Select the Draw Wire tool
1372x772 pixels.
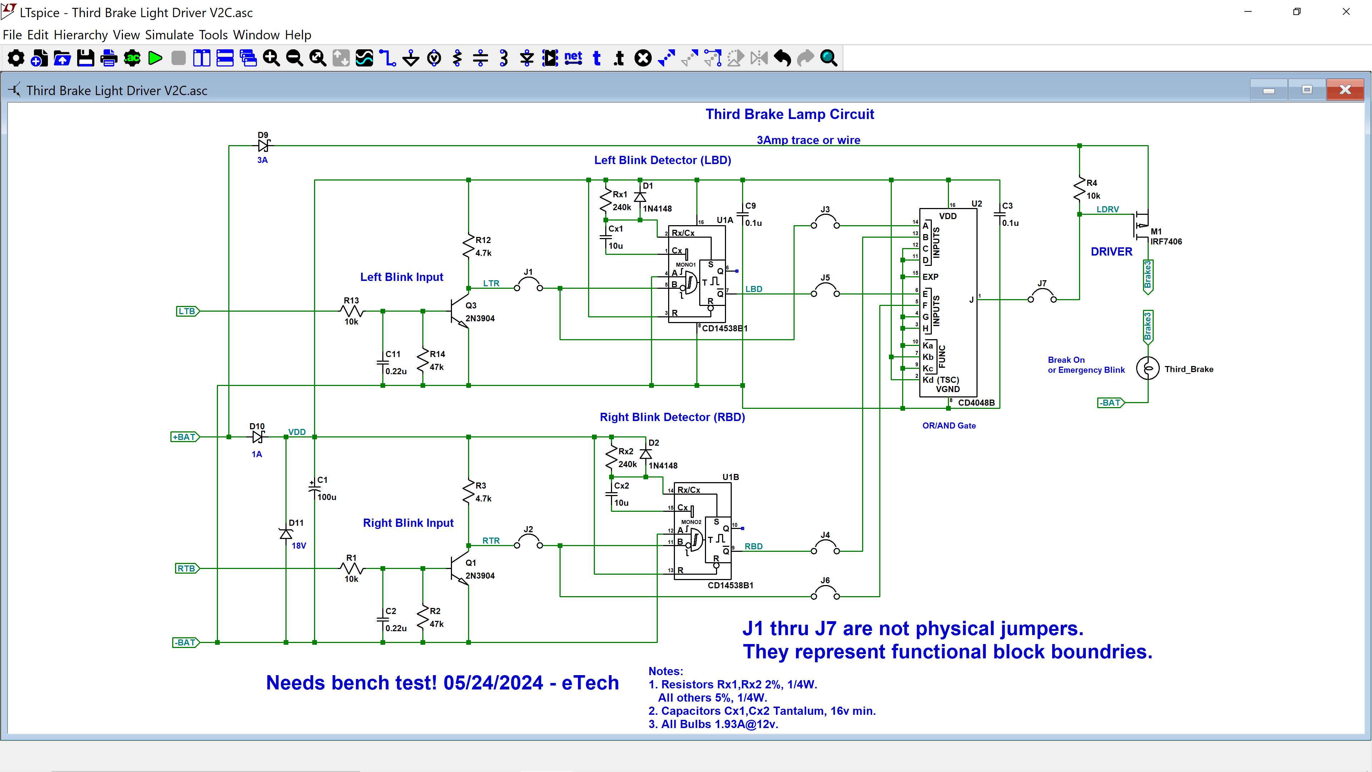[x=388, y=58]
